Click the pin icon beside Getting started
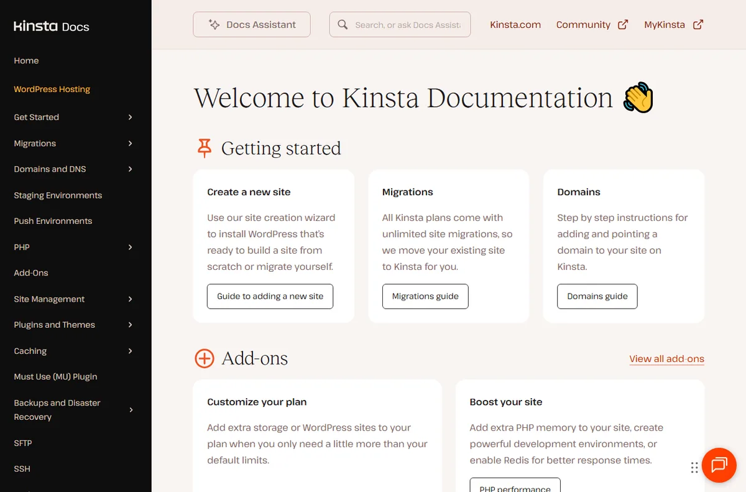The image size is (746, 492). pyautogui.click(x=205, y=148)
